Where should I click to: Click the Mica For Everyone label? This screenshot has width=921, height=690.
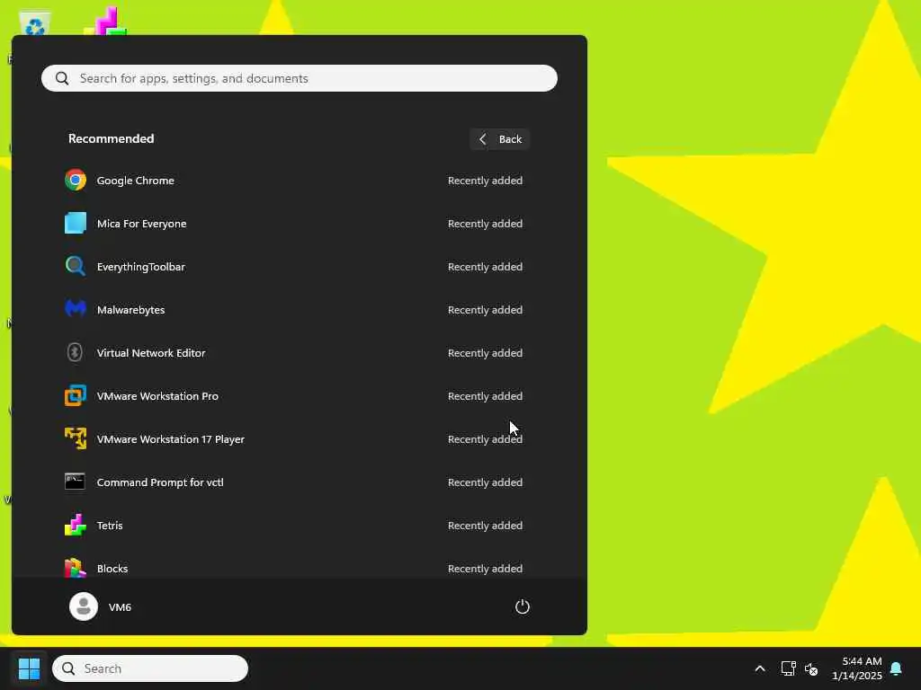141,224
